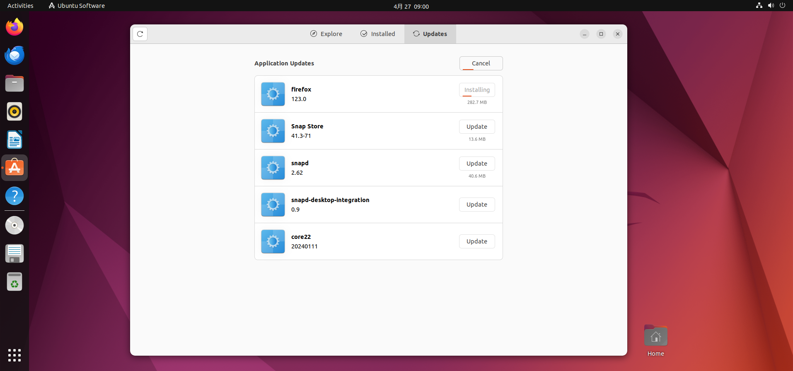Open the clock and calendar menu

pyautogui.click(x=411, y=6)
